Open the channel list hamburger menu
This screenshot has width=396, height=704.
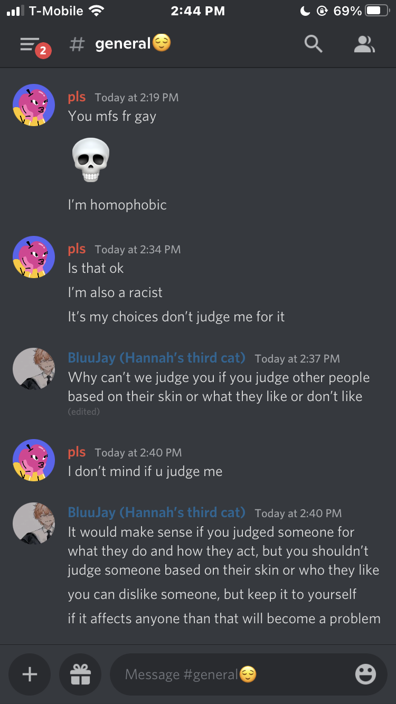coord(30,44)
